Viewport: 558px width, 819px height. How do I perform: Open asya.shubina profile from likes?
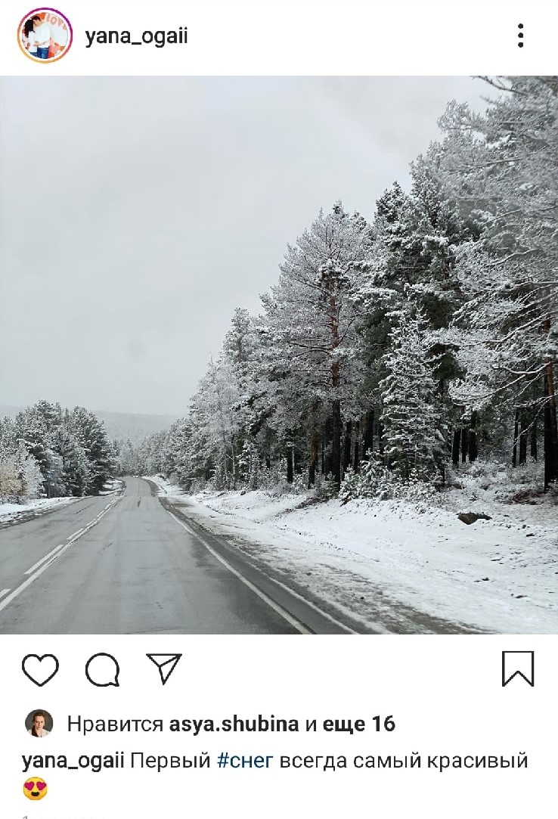(x=234, y=724)
